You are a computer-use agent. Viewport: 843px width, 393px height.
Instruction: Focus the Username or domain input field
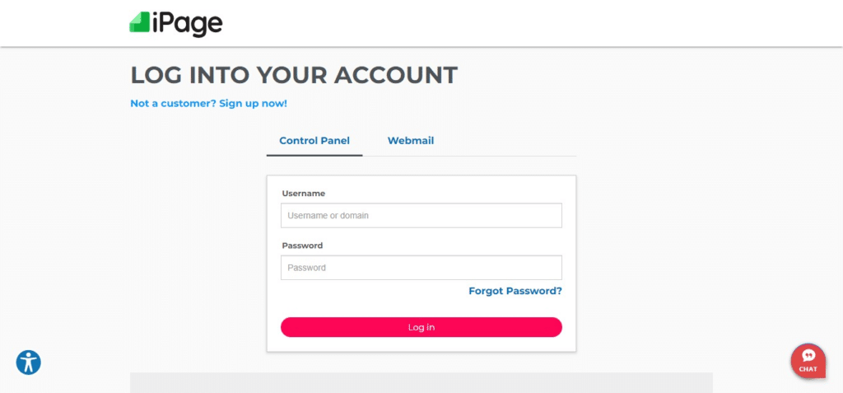[421, 215]
